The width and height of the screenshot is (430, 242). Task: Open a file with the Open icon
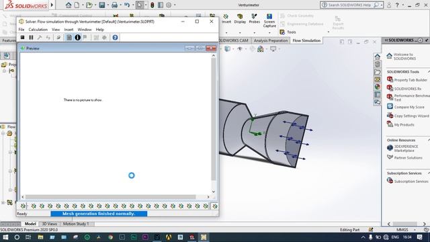[89, 5]
